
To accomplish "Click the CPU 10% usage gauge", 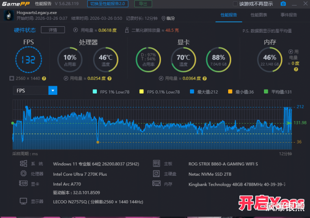I will [x=70, y=59].
